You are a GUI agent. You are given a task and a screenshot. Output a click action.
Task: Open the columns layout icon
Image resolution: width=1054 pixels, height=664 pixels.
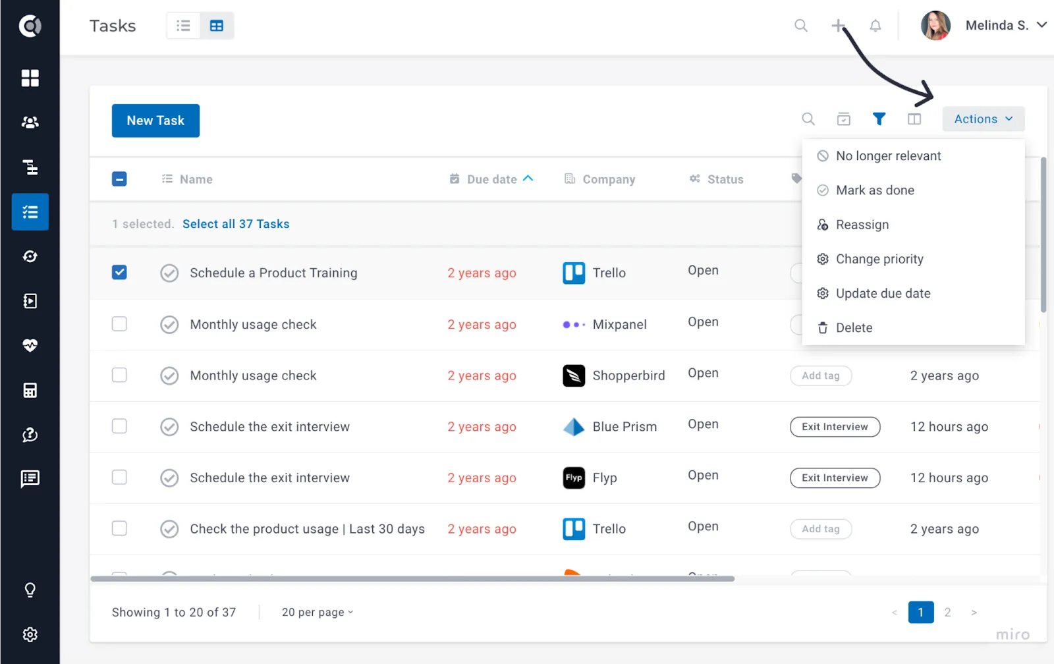(x=914, y=119)
